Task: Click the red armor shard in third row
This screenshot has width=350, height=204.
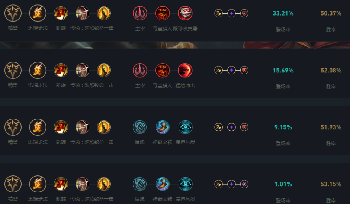Action: (x=244, y=127)
